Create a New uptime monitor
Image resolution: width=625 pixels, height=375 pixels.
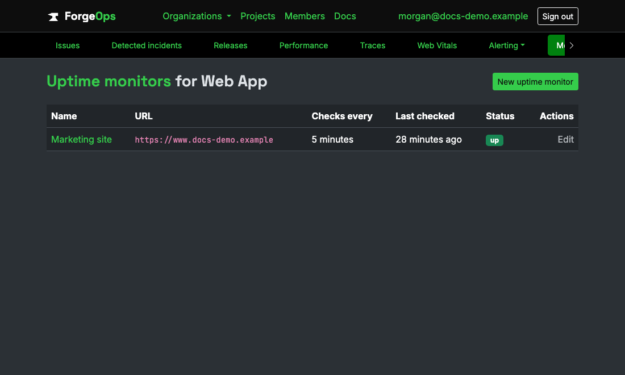tap(535, 82)
